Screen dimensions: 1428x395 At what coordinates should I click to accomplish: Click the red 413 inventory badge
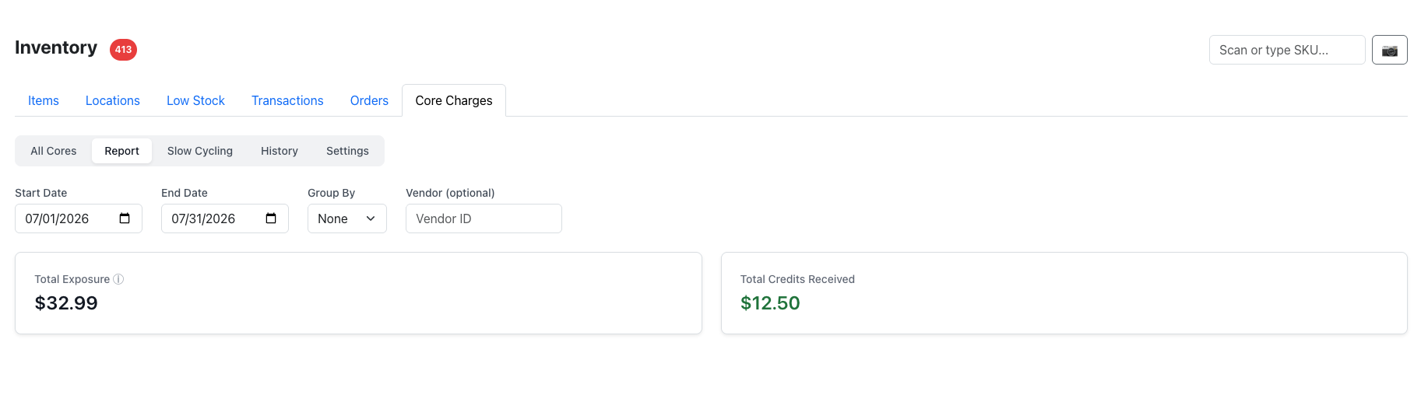pyautogui.click(x=123, y=50)
